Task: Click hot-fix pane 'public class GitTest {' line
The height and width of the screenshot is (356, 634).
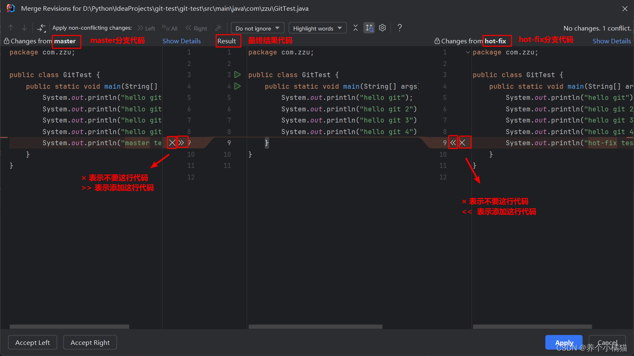Action: click(x=518, y=75)
